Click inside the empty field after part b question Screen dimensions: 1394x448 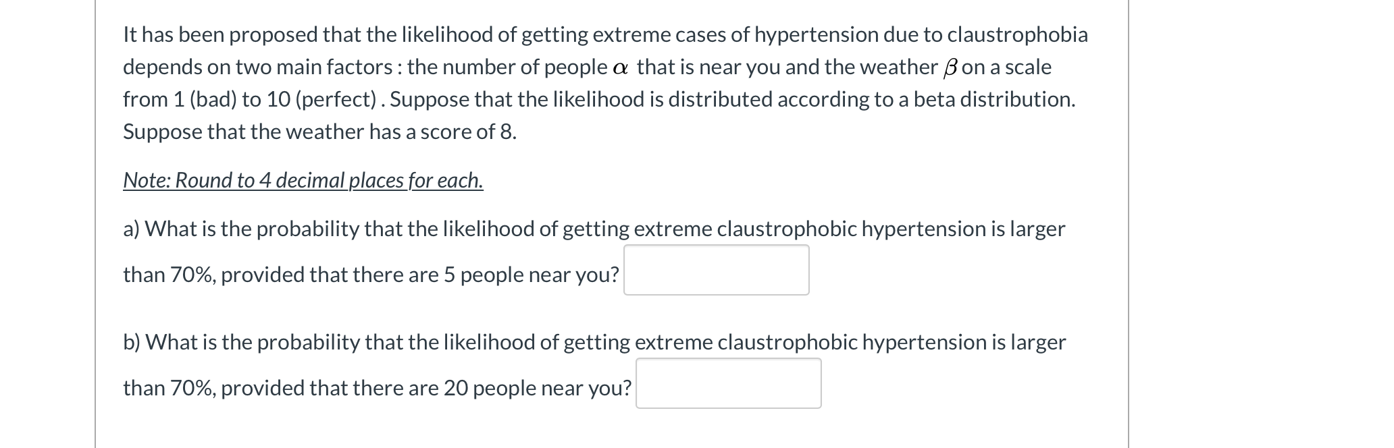click(x=728, y=384)
